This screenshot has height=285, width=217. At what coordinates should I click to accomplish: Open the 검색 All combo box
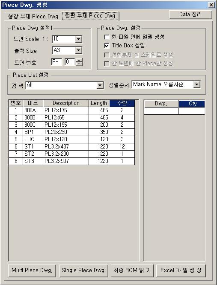[100, 85]
